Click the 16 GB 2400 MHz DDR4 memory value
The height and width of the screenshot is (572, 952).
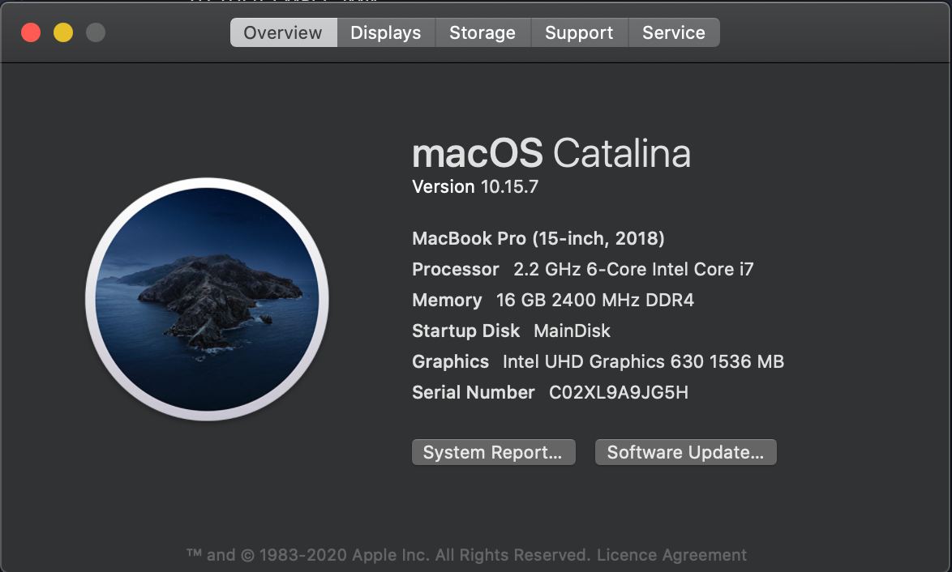[595, 301]
